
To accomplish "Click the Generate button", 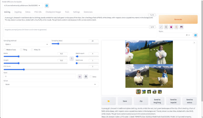I will coord(178,19).
